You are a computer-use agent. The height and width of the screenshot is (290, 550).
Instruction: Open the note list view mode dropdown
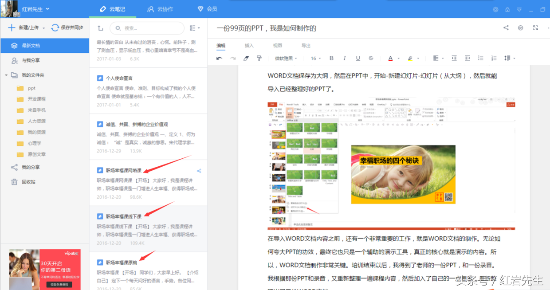coord(195,28)
